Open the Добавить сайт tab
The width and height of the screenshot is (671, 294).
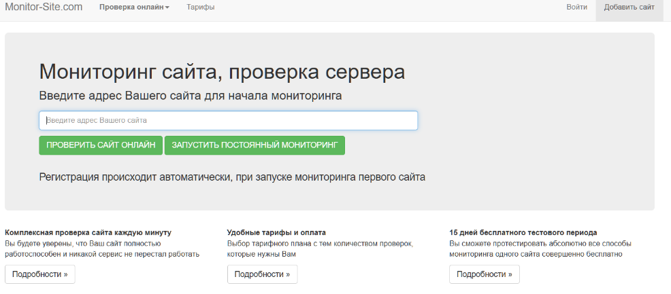click(629, 7)
